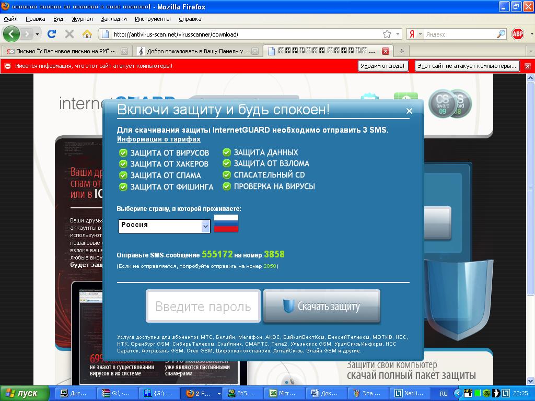This screenshot has height=401, width=535.
Task: Dismiss the red attack warning bar
Action: [528, 66]
